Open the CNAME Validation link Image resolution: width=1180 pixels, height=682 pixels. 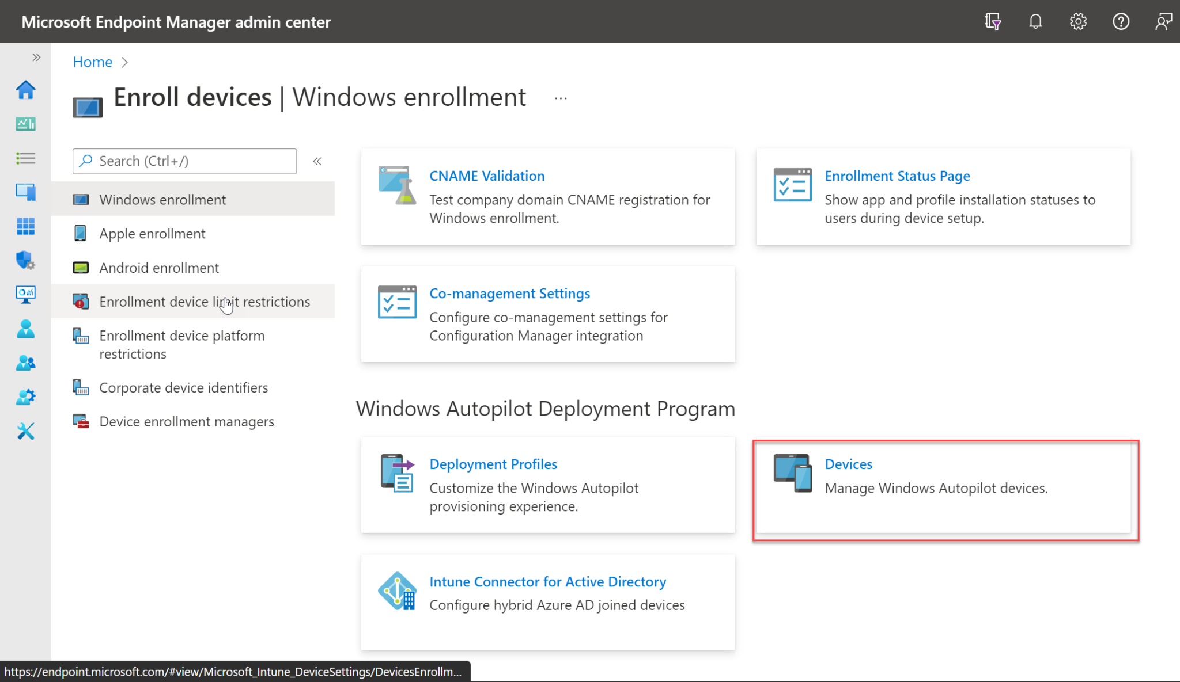click(487, 176)
